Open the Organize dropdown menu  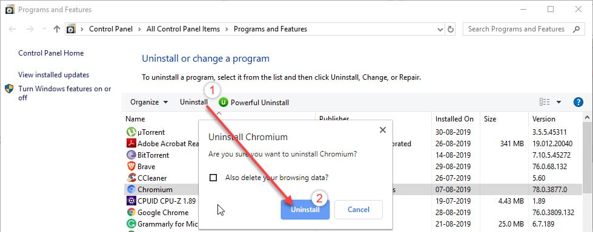pos(149,102)
